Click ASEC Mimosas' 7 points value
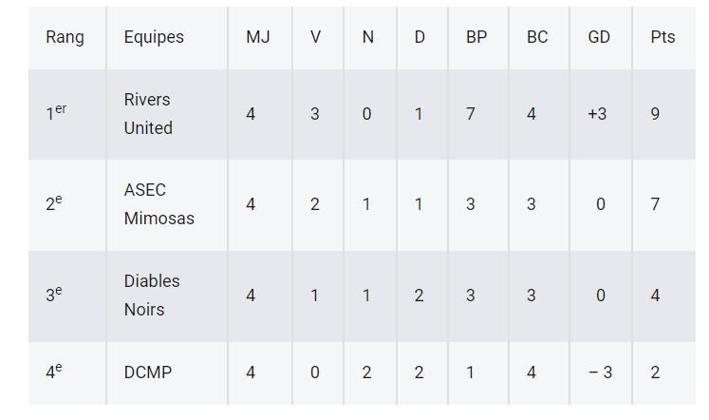 point(655,204)
